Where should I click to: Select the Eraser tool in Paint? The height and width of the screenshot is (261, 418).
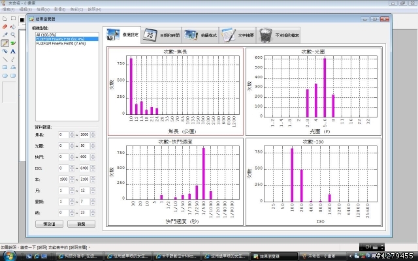(x=5, y=27)
